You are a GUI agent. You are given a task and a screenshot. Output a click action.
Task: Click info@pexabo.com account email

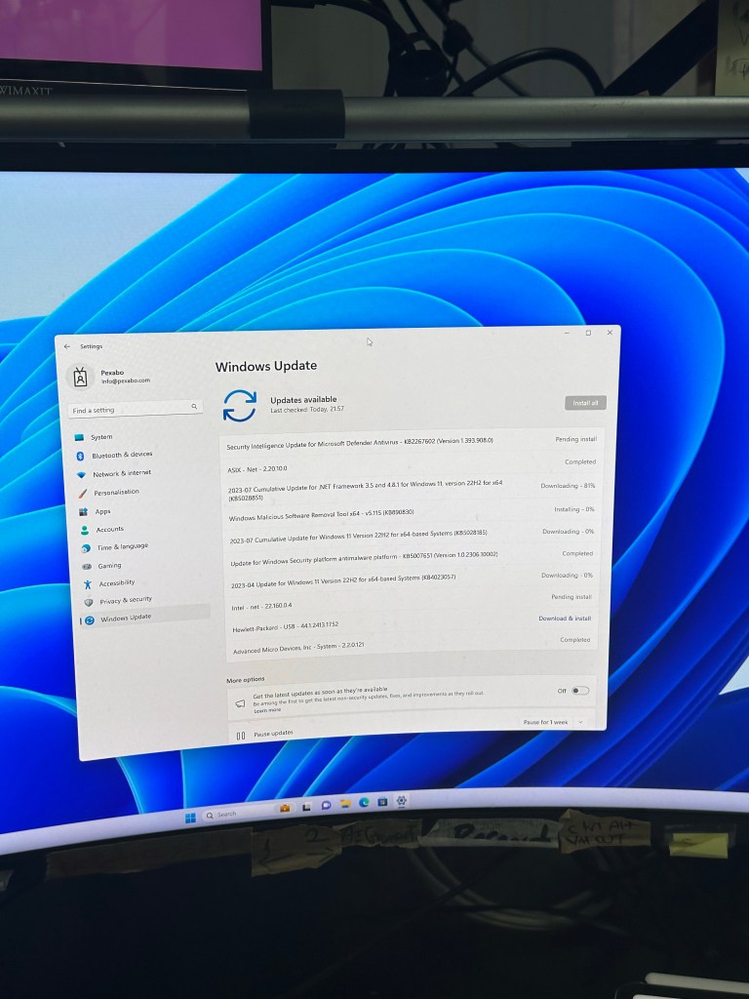(126, 381)
